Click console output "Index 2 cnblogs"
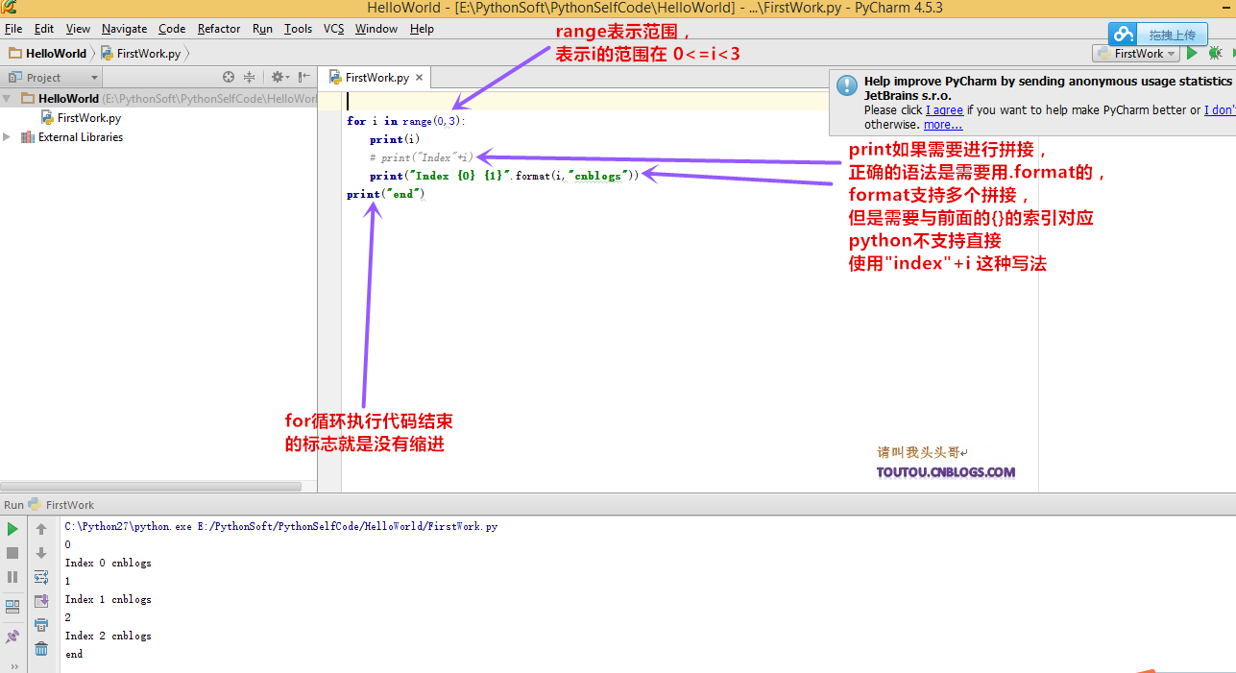The width and height of the screenshot is (1236, 673). [x=109, y=636]
